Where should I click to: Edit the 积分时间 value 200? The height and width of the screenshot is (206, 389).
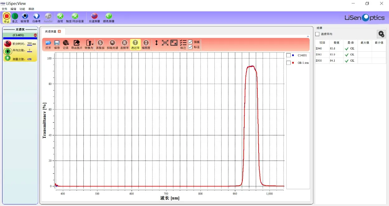29,44
